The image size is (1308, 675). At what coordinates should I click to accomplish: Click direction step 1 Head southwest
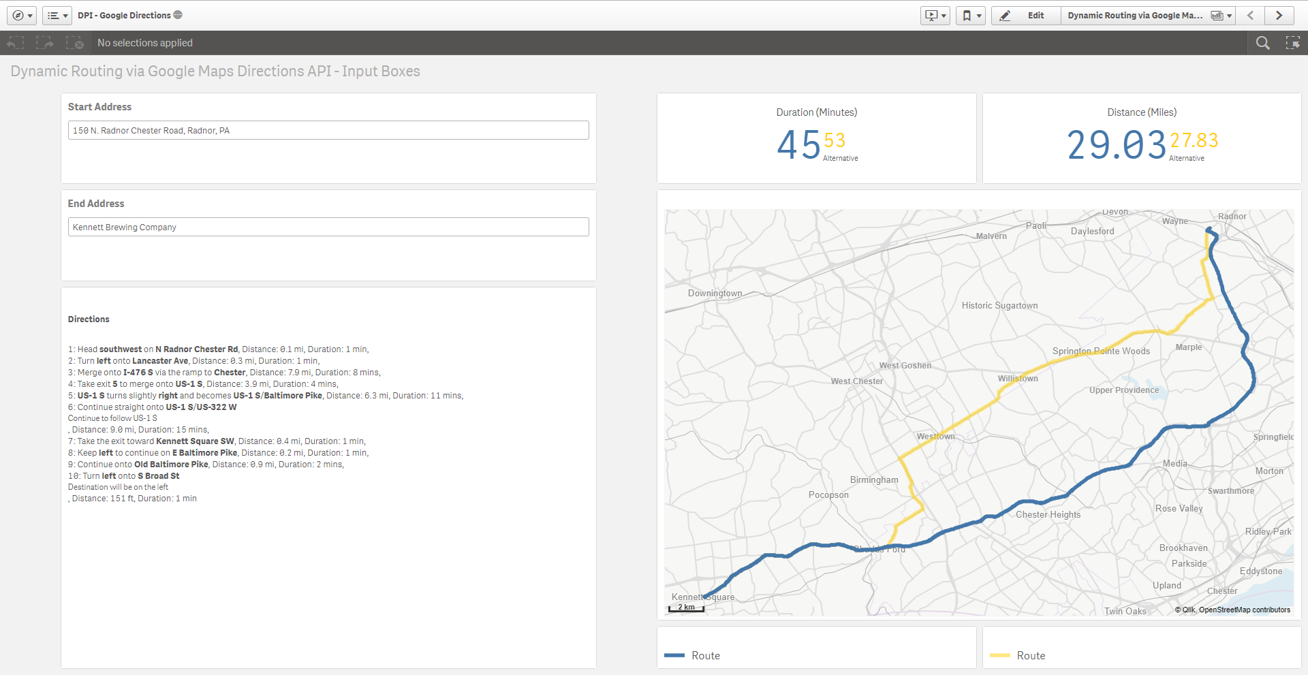click(x=218, y=349)
